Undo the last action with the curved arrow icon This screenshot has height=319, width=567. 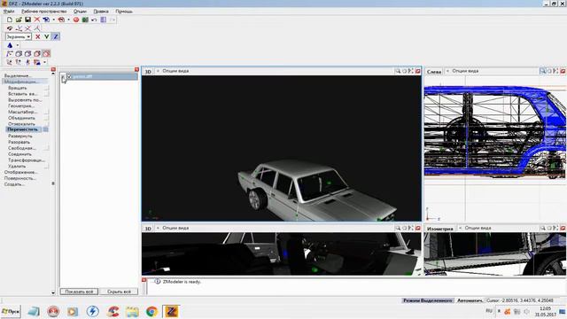coord(94,19)
